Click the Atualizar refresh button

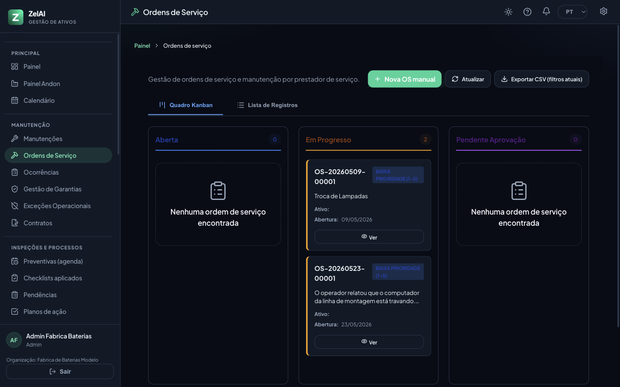click(x=468, y=79)
